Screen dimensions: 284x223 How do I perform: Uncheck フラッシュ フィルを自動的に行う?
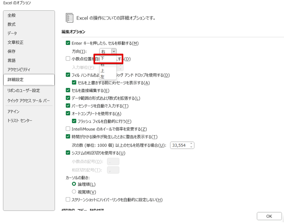(74, 121)
